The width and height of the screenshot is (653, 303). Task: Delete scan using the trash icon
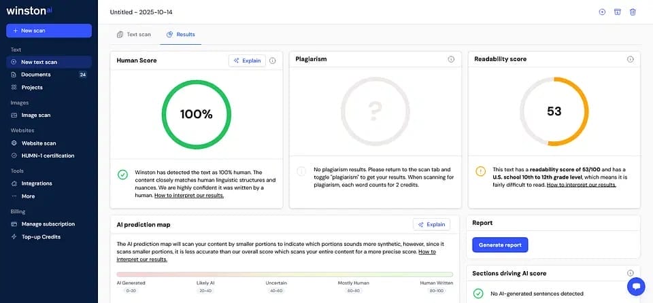(x=633, y=12)
